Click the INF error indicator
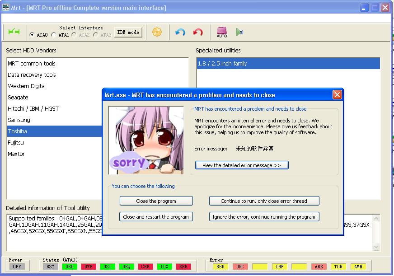The image size is (394, 276). [279, 267]
